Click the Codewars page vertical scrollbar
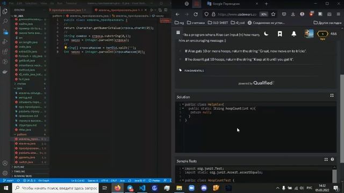The width and height of the screenshot is (344, 193). [x=342, y=118]
